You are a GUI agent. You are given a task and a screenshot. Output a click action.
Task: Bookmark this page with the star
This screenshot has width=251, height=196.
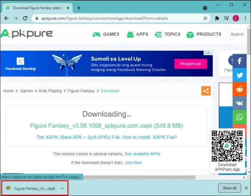205,18
